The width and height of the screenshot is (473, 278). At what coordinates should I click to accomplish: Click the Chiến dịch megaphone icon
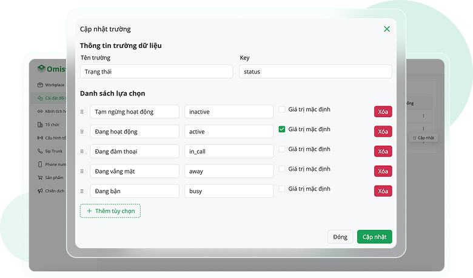click(40, 191)
